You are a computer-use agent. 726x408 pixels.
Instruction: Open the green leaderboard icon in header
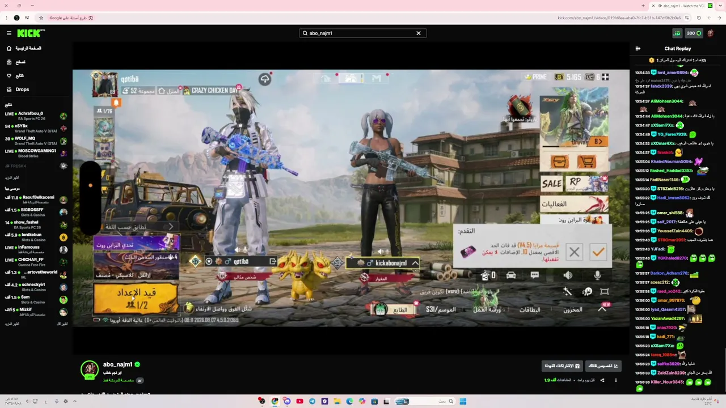click(677, 33)
